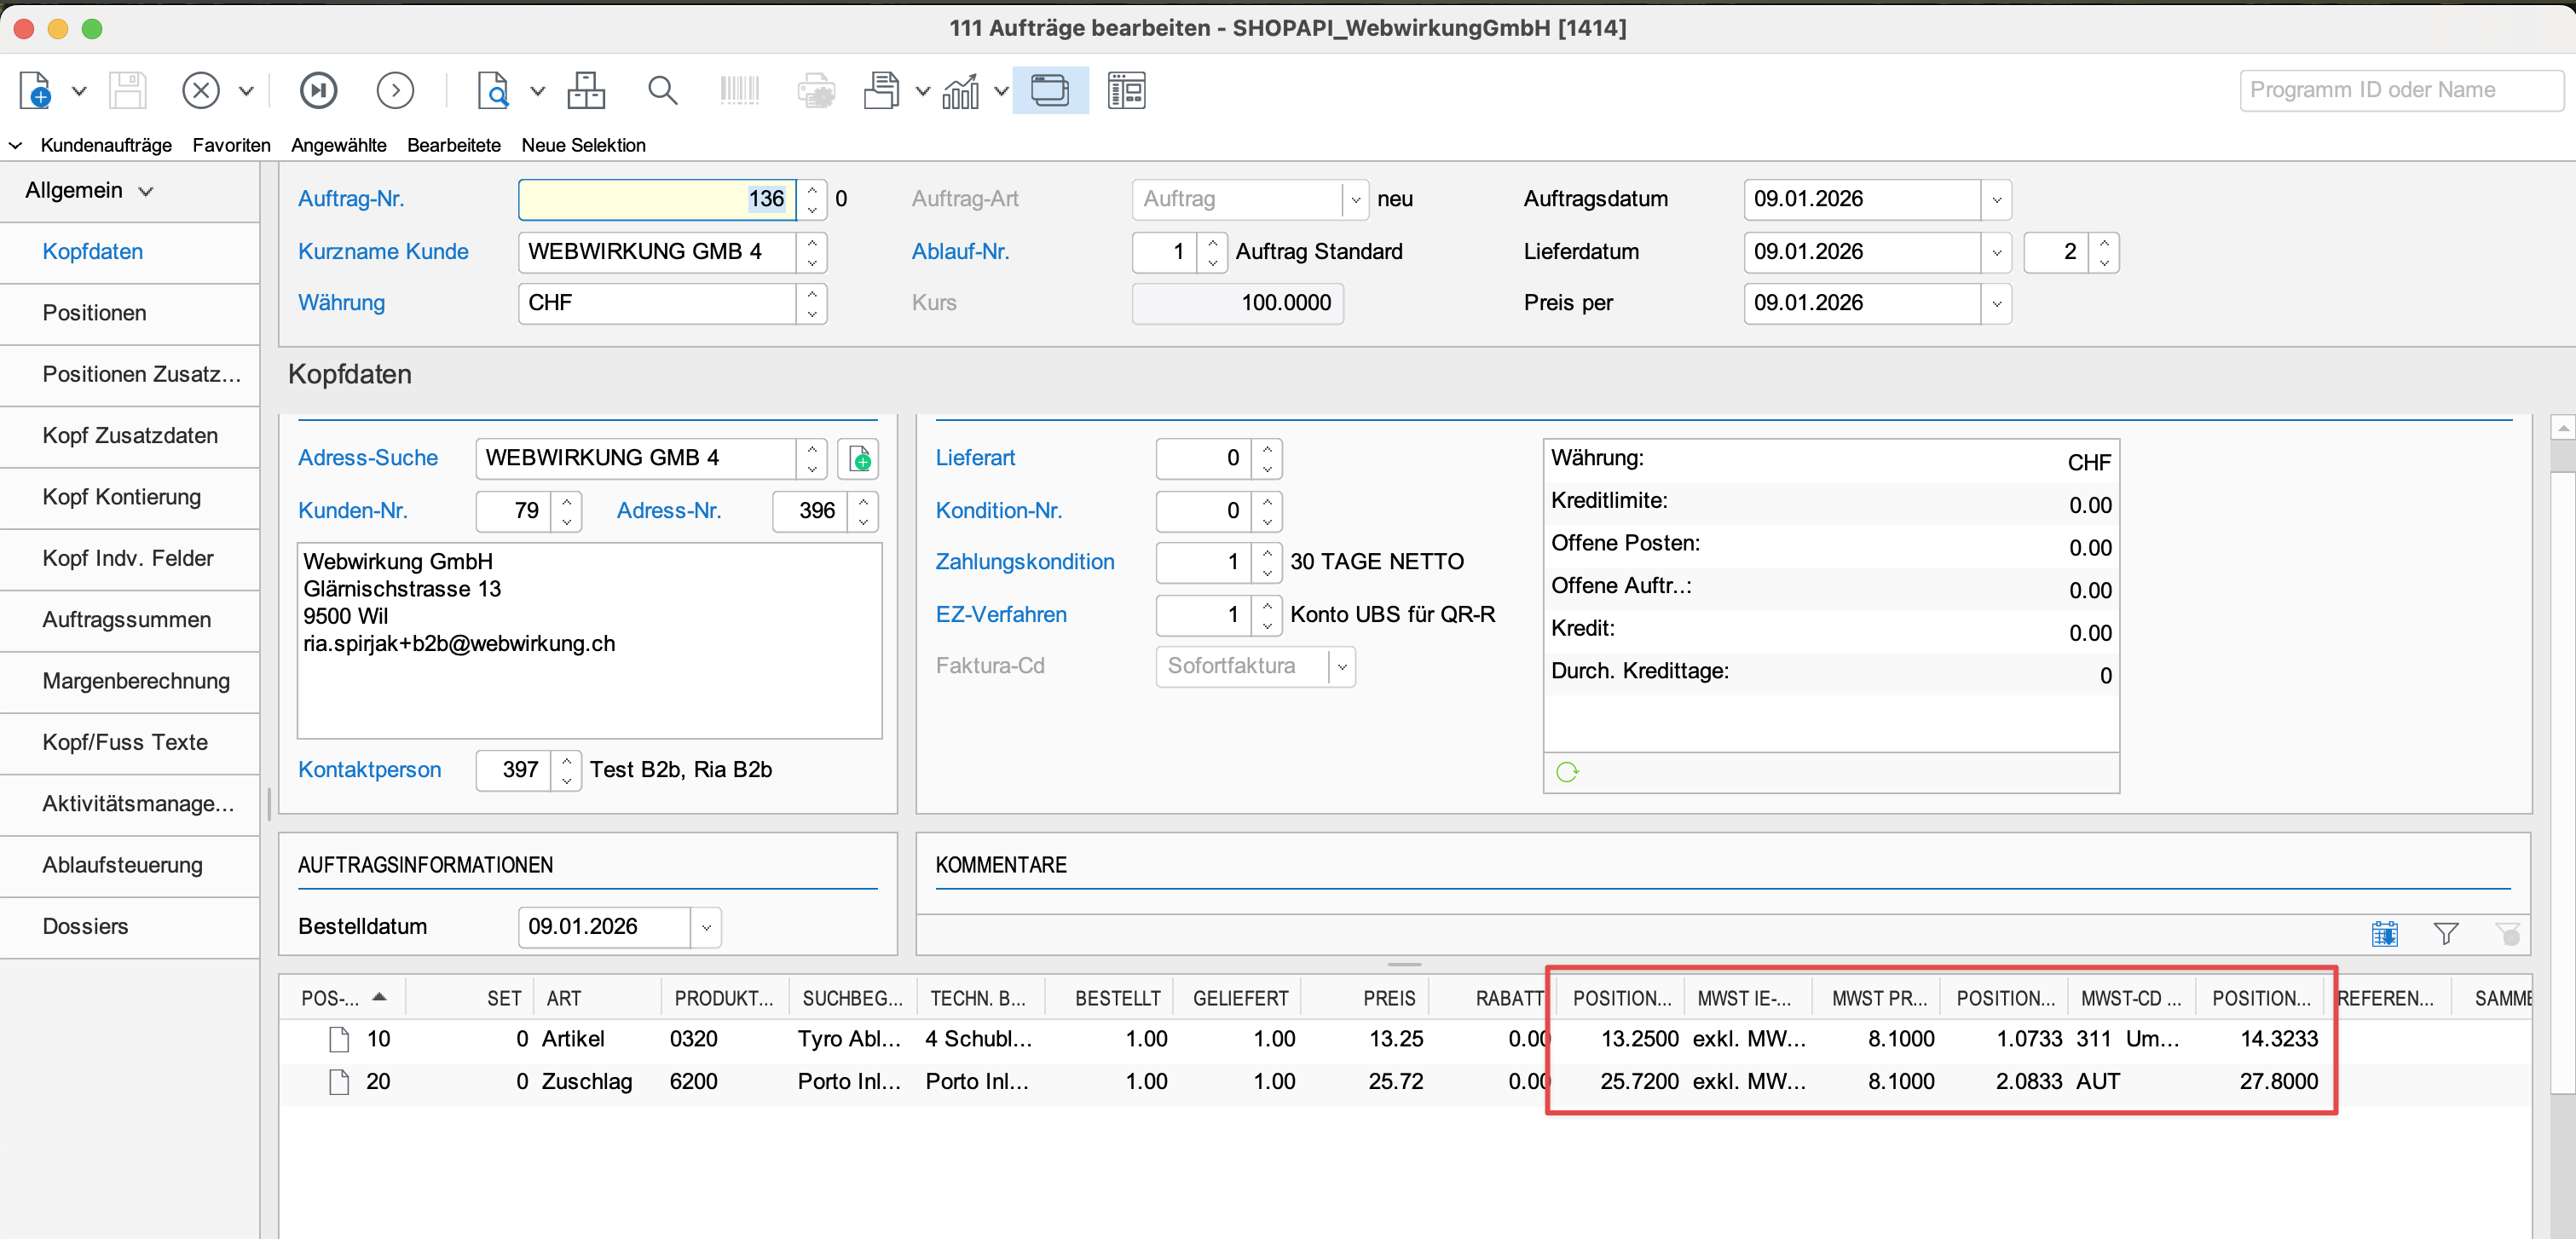Click the green refresh icon in credit panel

(1567, 772)
